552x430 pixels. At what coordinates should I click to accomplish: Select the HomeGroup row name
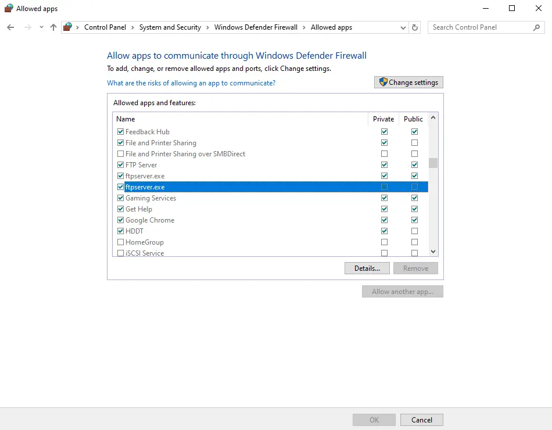(x=144, y=242)
